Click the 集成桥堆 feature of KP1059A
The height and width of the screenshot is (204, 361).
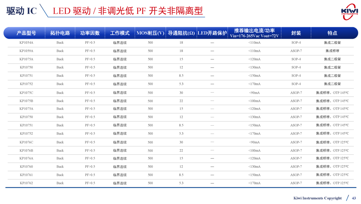pos(332,51)
